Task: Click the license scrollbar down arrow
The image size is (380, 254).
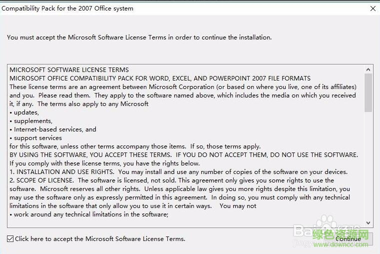Action: click(369, 223)
